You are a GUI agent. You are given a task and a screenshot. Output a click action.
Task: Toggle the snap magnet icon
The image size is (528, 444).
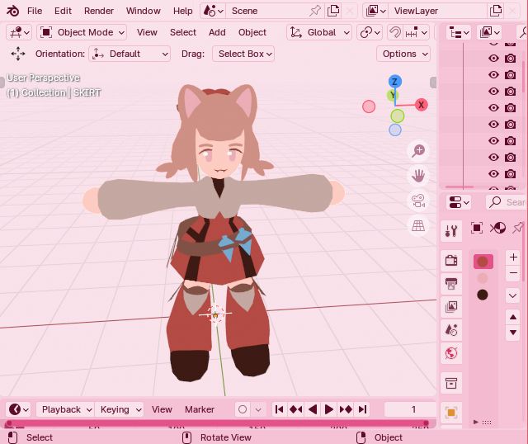pyautogui.click(x=394, y=32)
